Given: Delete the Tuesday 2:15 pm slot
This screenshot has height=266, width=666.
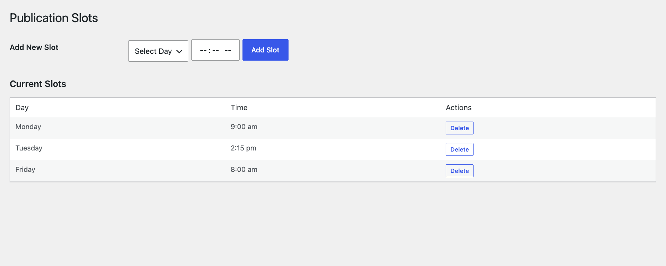Looking at the screenshot, I should coord(459,149).
